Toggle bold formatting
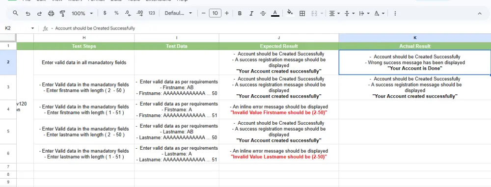491x187 pixels. (240, 13)
